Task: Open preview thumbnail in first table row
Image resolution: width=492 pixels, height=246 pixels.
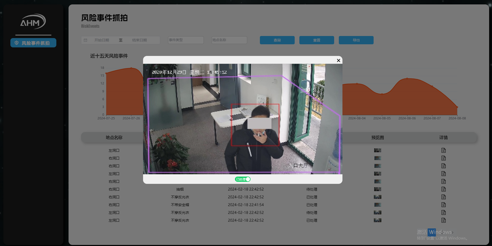Action: coord(378,150)
